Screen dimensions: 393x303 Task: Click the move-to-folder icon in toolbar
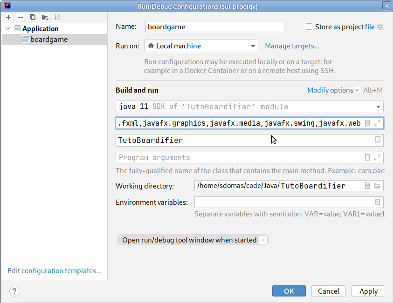click(45, 17)
